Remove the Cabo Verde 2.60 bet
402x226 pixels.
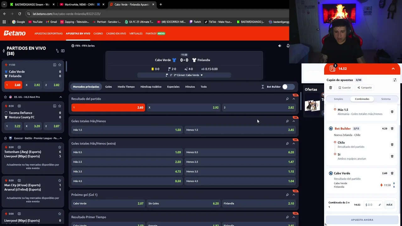tap(392, 173)
